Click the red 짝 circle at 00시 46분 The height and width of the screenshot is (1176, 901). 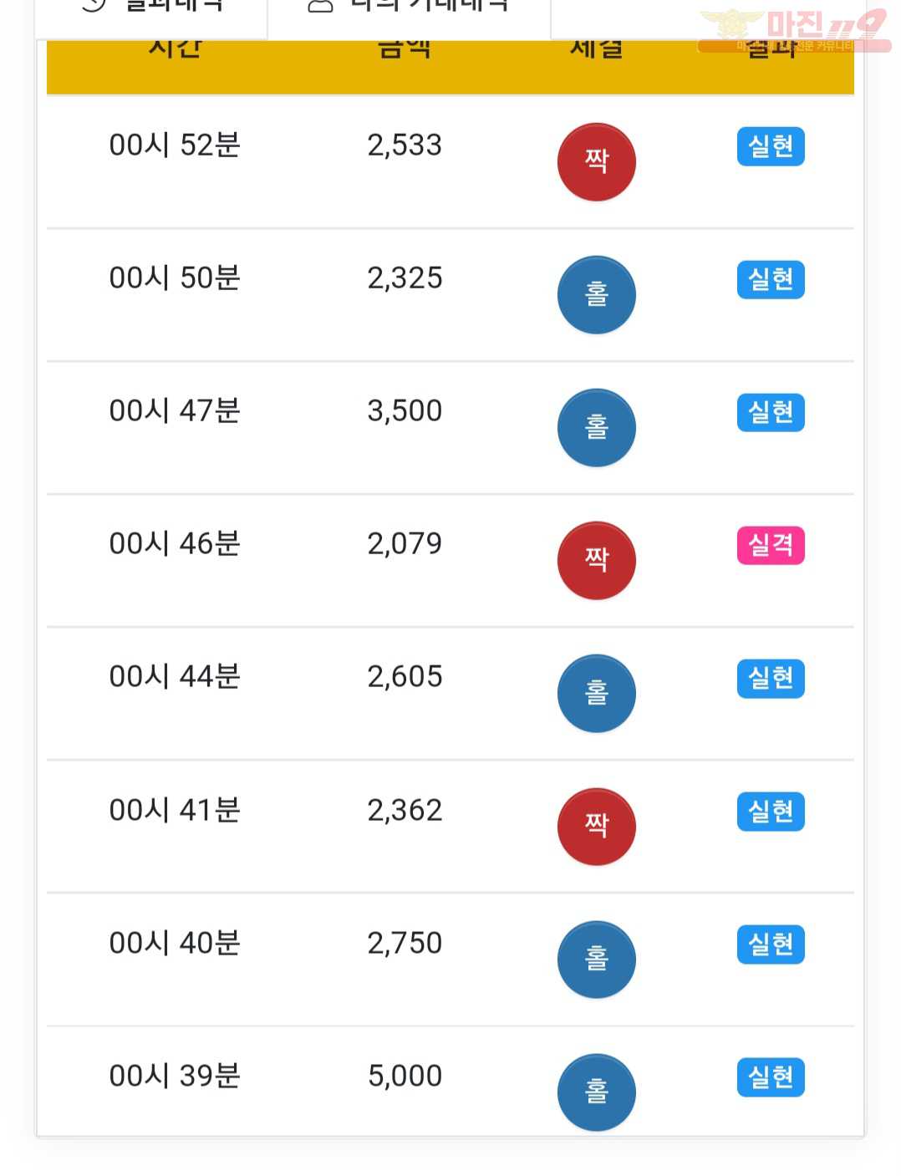coord(596,560)
